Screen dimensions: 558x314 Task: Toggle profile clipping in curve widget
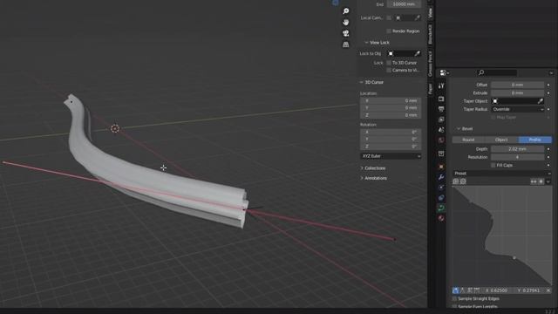[541, 181]
